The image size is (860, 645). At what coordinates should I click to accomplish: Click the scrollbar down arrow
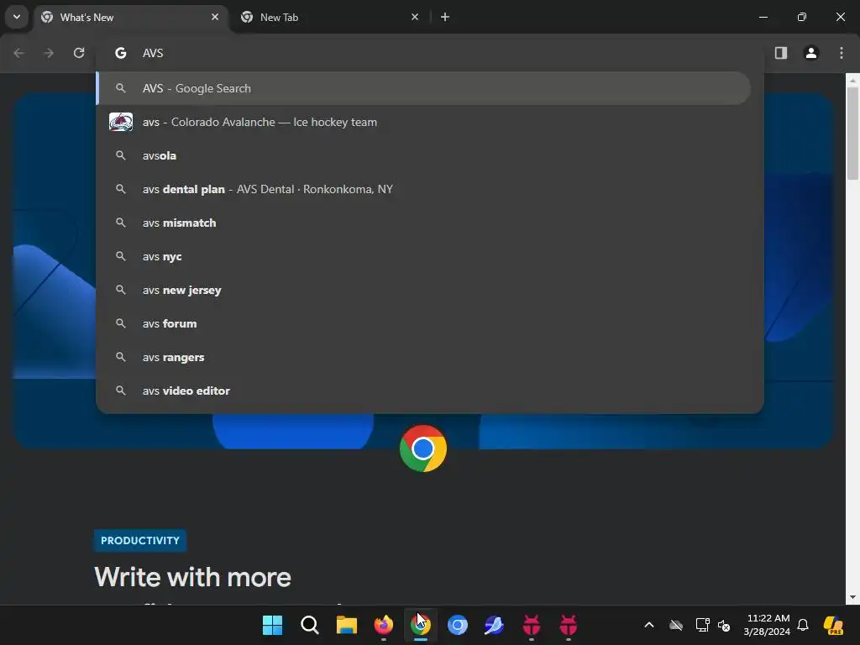click(852, 597)
